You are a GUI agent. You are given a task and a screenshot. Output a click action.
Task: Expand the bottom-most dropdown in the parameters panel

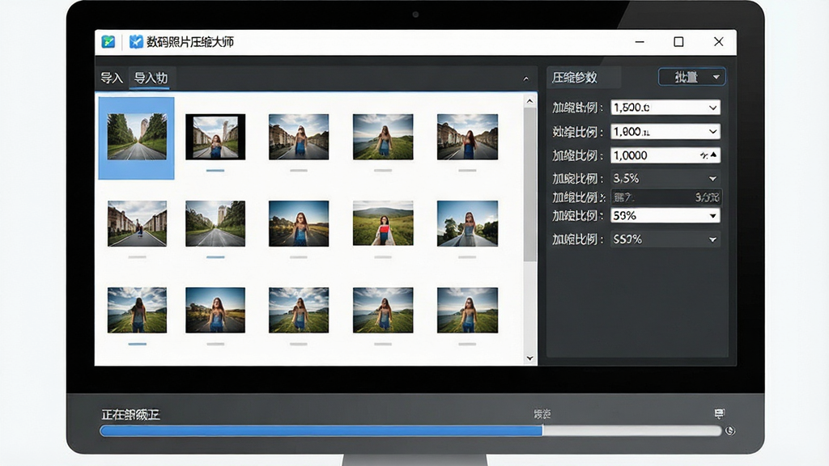click(665, 239)
